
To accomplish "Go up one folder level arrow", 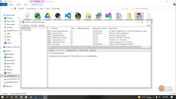I will point(12,9).
